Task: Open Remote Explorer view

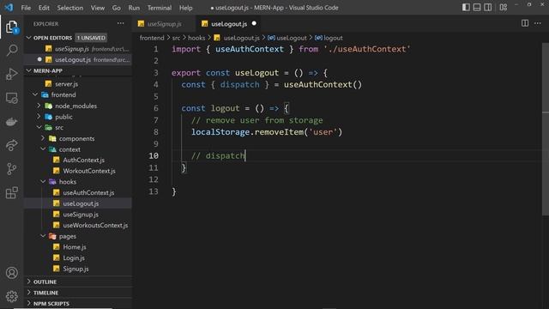Action: (x=11, y=98)
